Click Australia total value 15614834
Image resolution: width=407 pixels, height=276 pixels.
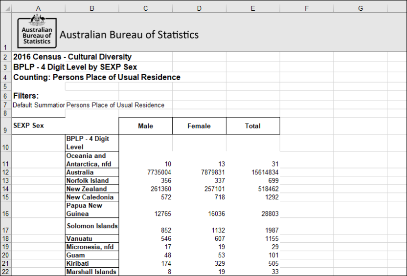(265, 172)
